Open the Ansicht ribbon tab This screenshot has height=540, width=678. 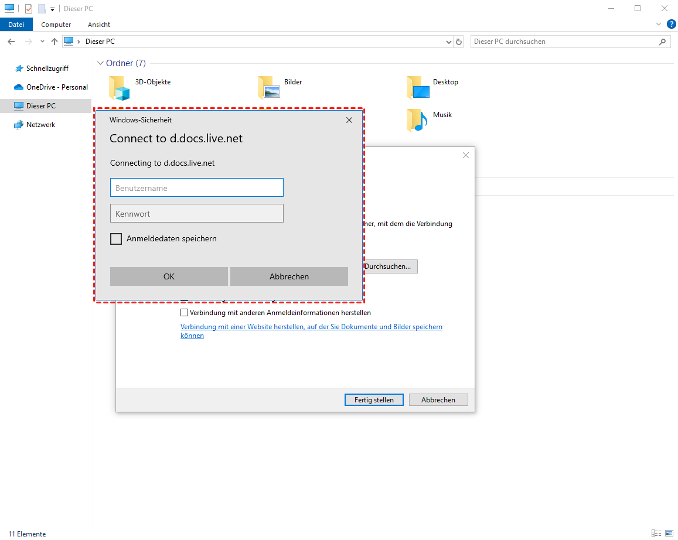pyautogui.click(x=99, y=25)
